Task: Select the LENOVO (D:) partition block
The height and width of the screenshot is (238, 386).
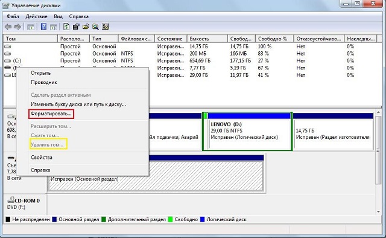Action: 247,131
